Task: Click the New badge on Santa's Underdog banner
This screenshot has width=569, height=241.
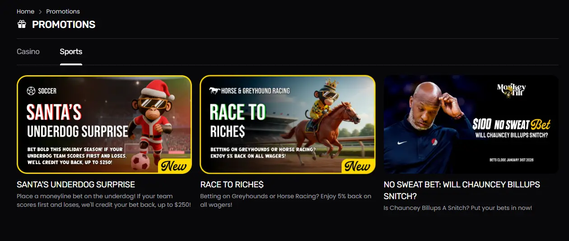Action: 173,166
